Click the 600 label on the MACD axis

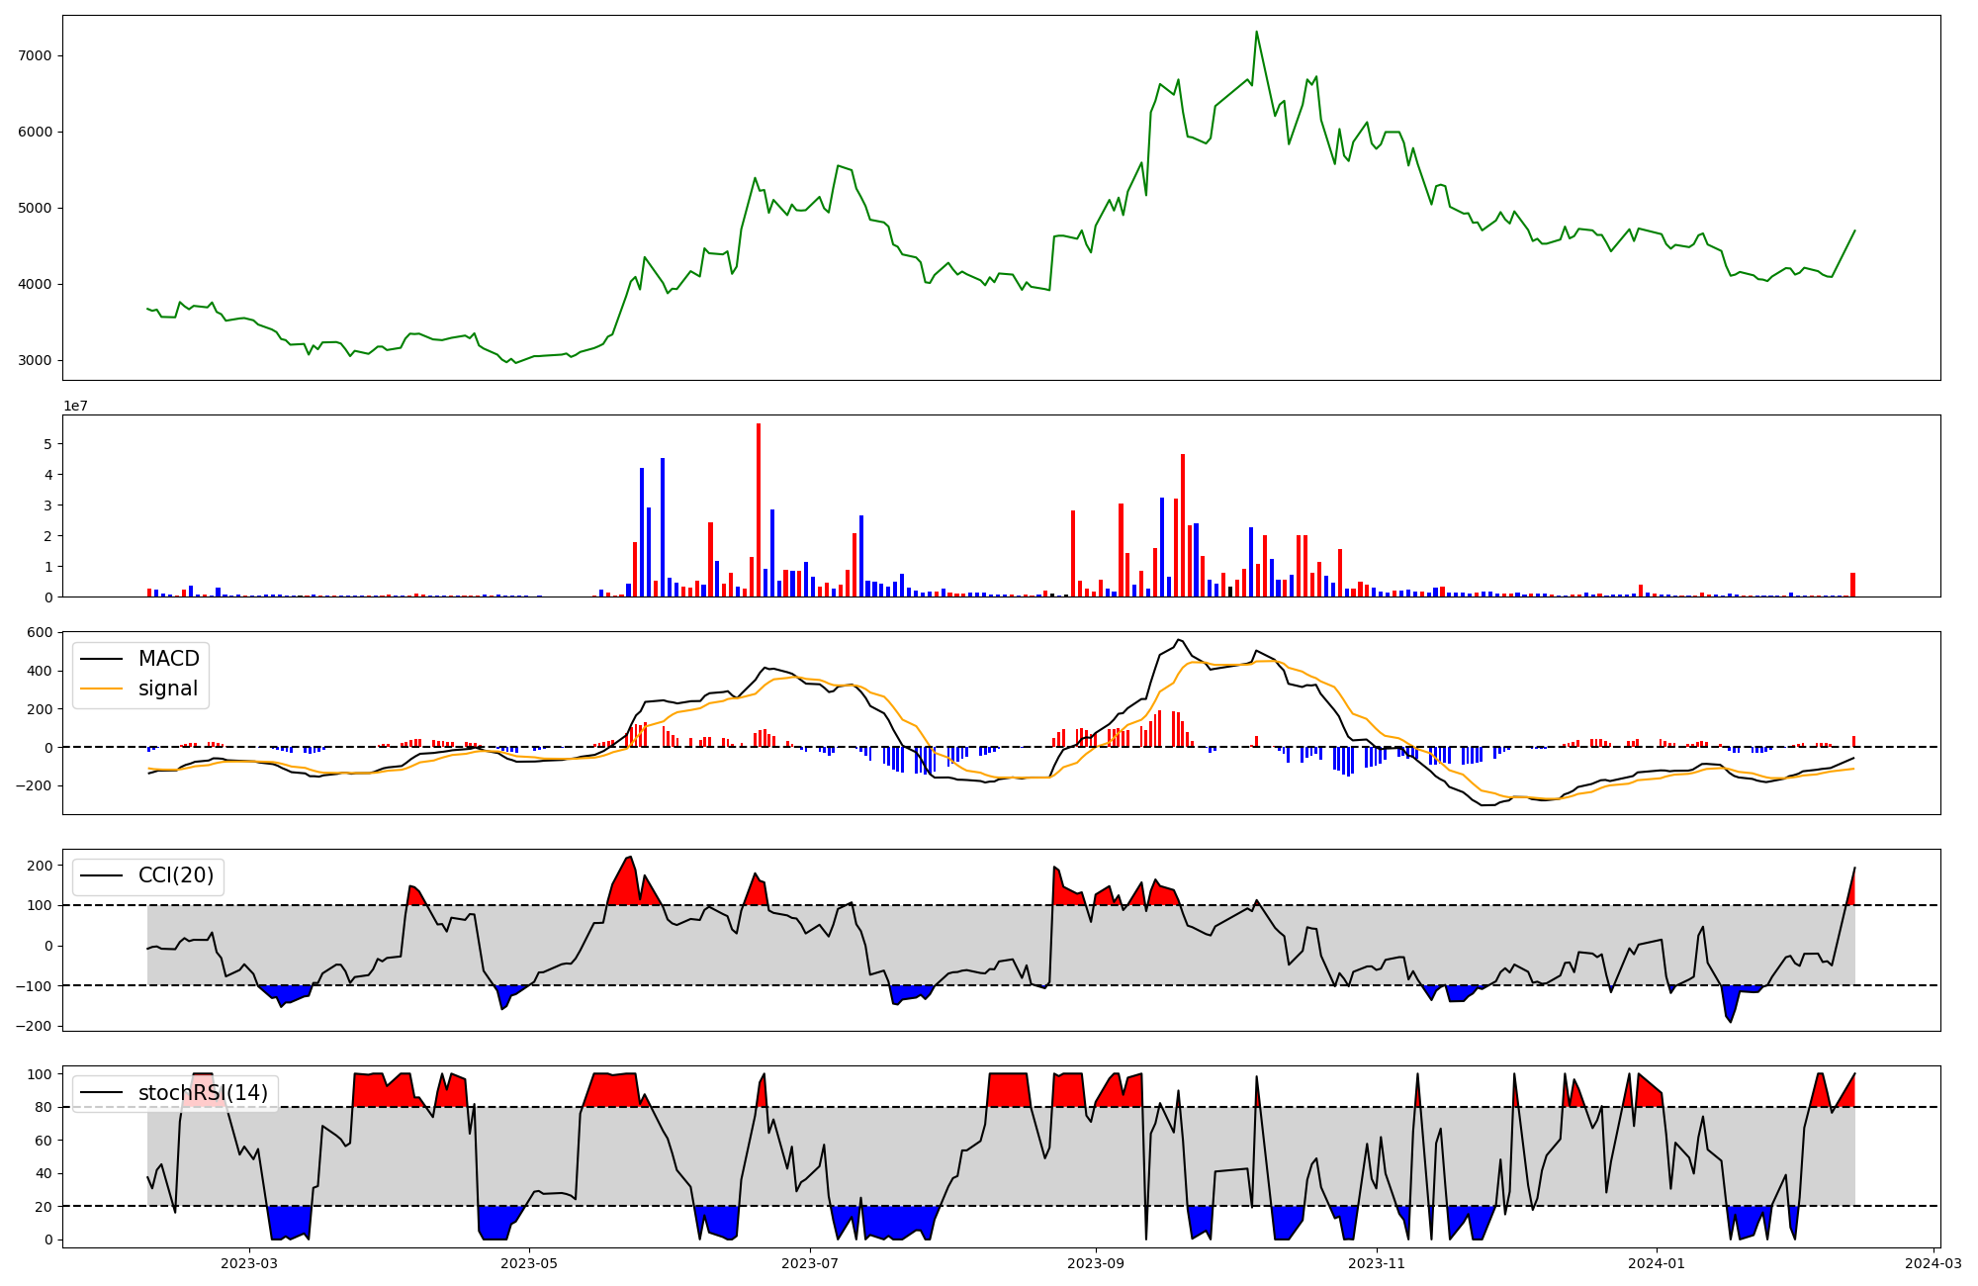40,632
